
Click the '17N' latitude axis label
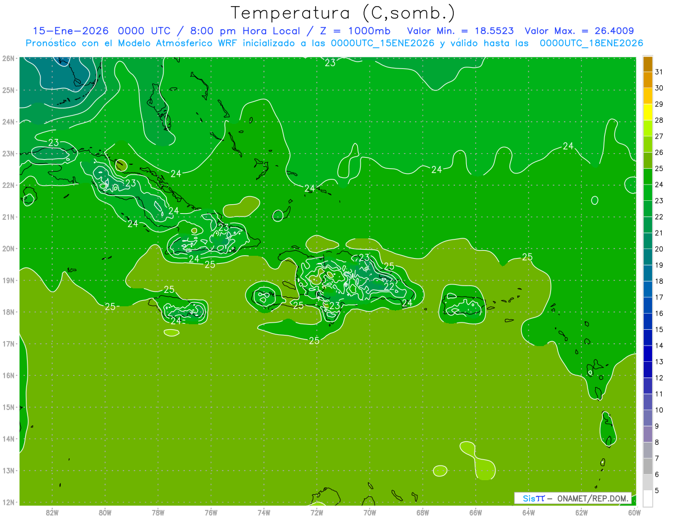8,343
